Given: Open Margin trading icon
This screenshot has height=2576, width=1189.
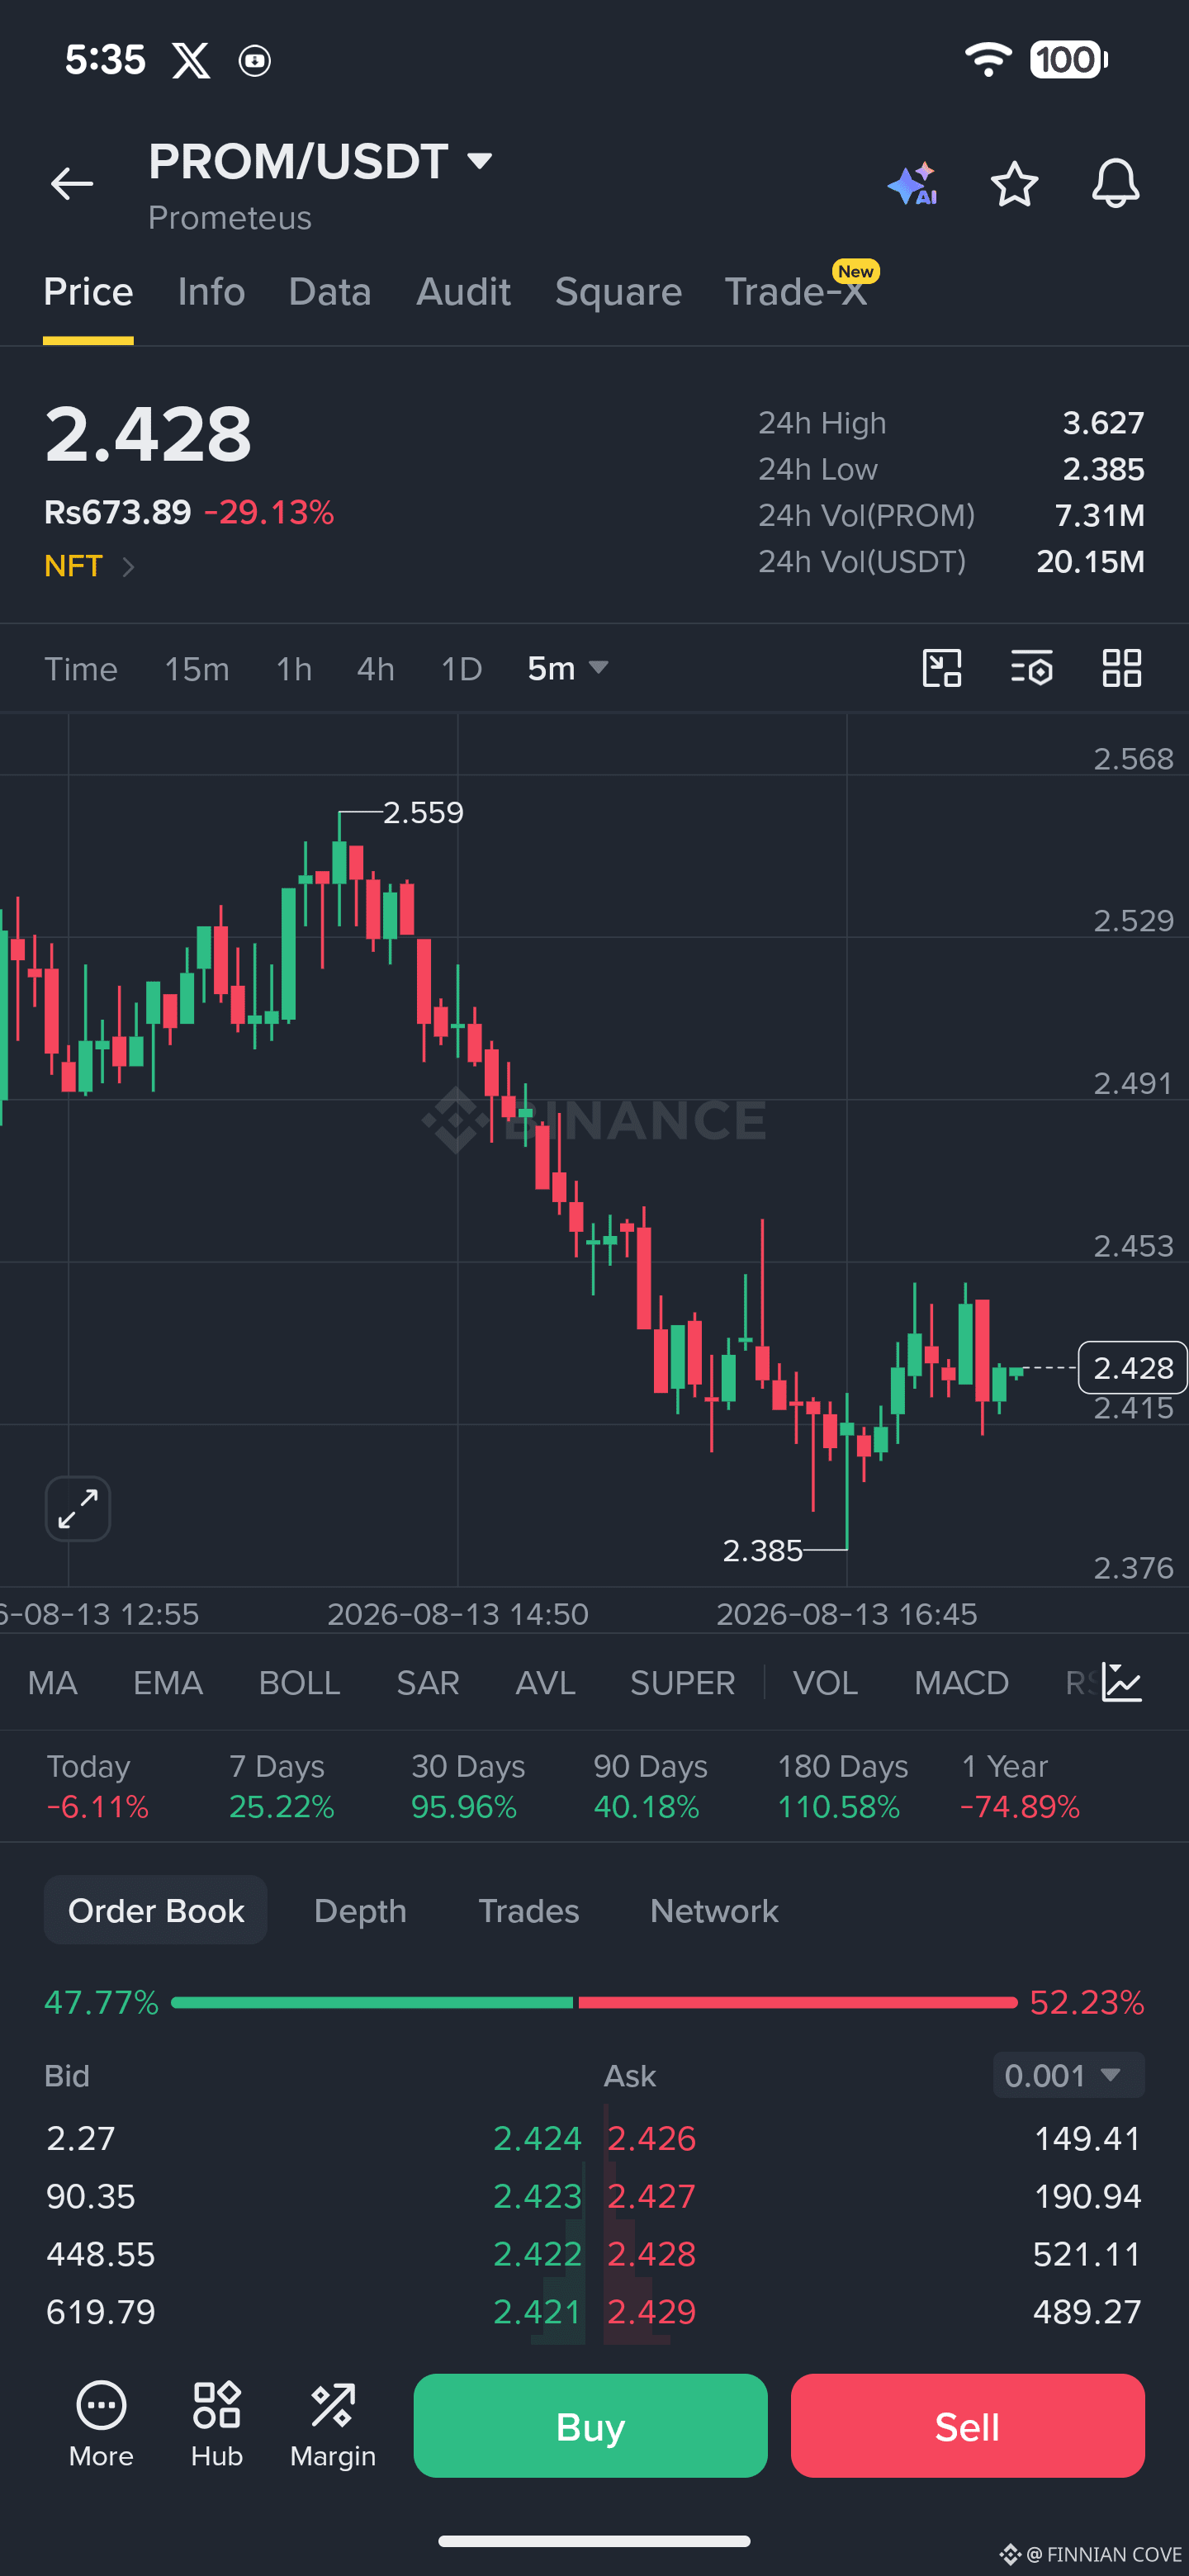Looking at the screenshot, I should pos(333,2425).
